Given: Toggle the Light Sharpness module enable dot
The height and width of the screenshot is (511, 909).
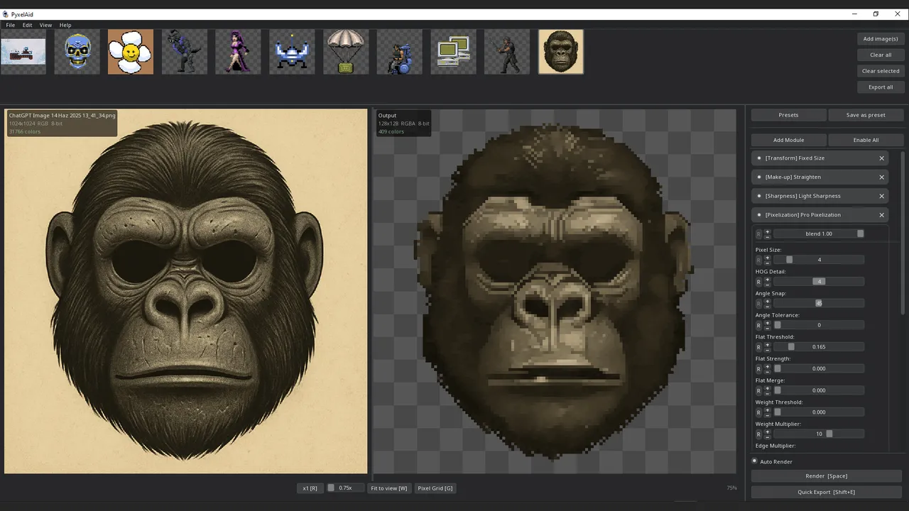Looking at the screenshot, I should [x=759, y=196].
